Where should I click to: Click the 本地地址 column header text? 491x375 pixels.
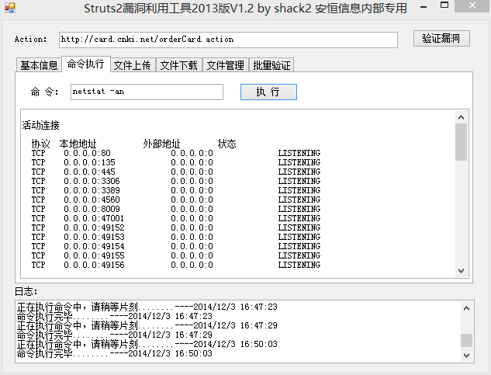pos(78,144)
